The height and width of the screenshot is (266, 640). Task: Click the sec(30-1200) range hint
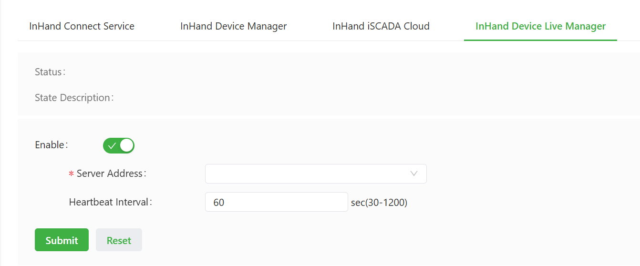click(x=379, y=203)
